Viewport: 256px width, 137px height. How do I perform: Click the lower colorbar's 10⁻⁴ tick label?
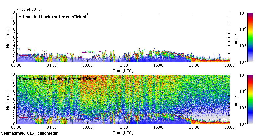point(243,75)
